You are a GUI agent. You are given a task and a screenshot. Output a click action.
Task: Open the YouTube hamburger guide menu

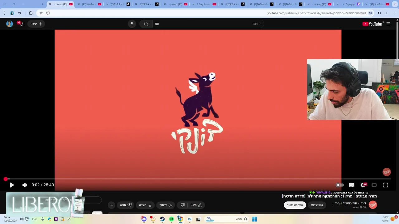(388, 24)
